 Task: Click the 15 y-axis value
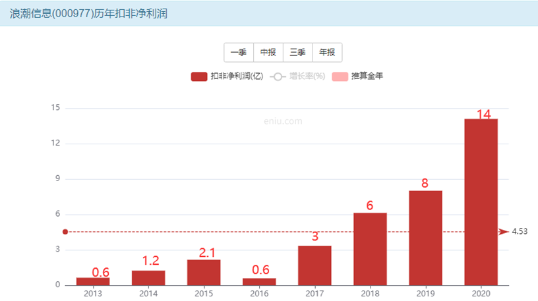pos(55,107)
